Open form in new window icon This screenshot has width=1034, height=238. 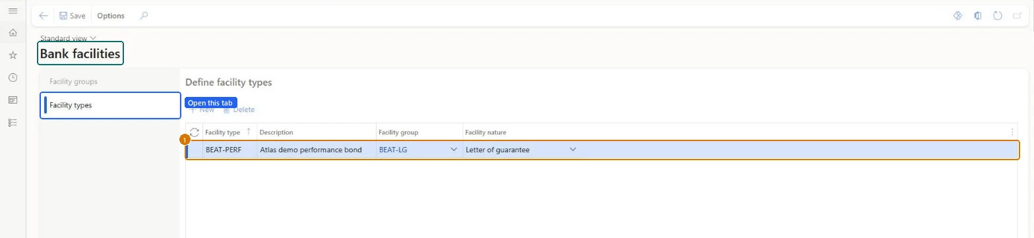click(1017, 16)
